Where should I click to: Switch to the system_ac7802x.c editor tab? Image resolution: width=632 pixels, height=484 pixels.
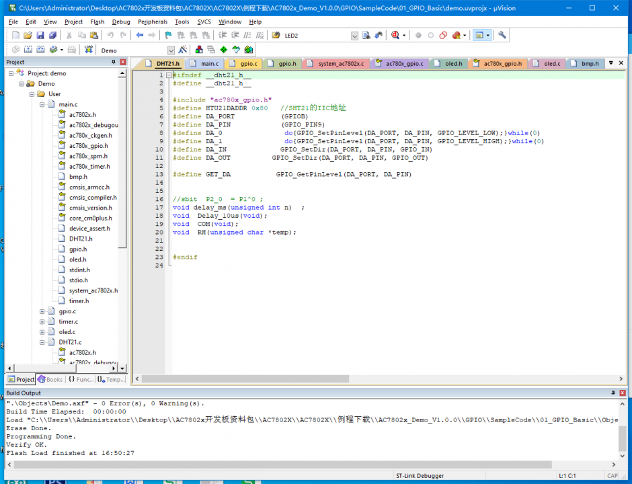(x=337, y=64)
